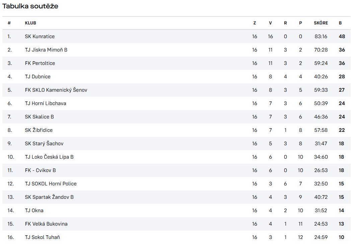Click the B points column header
This screenshot has height=246, width=351.
tap(340, 23)
